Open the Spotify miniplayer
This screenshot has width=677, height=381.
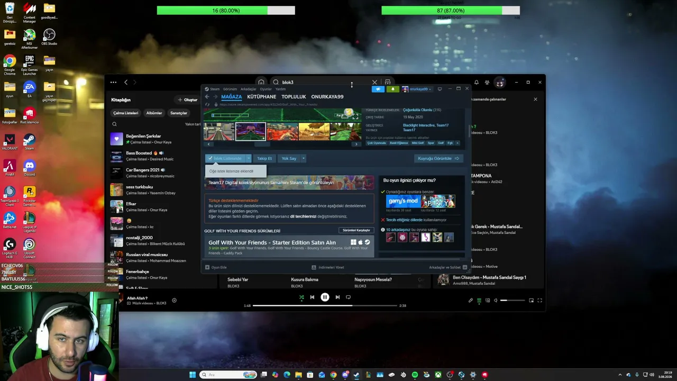click(531, 301)
